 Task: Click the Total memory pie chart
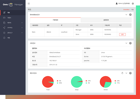pos(48,82)
